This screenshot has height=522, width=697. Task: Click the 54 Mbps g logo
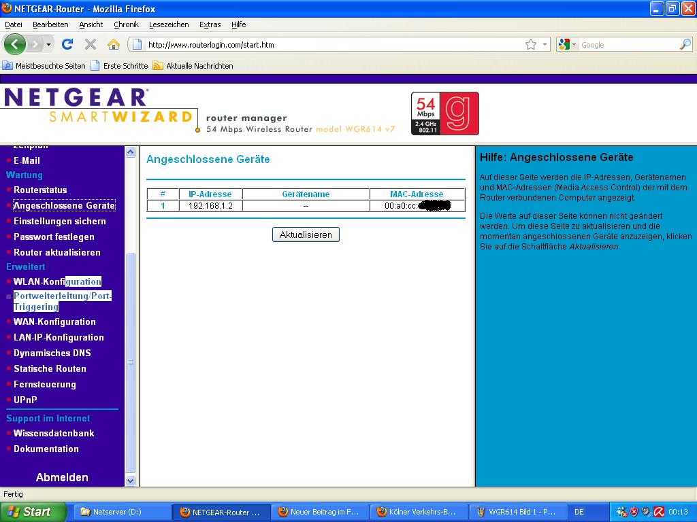click(x=445, y=114)
